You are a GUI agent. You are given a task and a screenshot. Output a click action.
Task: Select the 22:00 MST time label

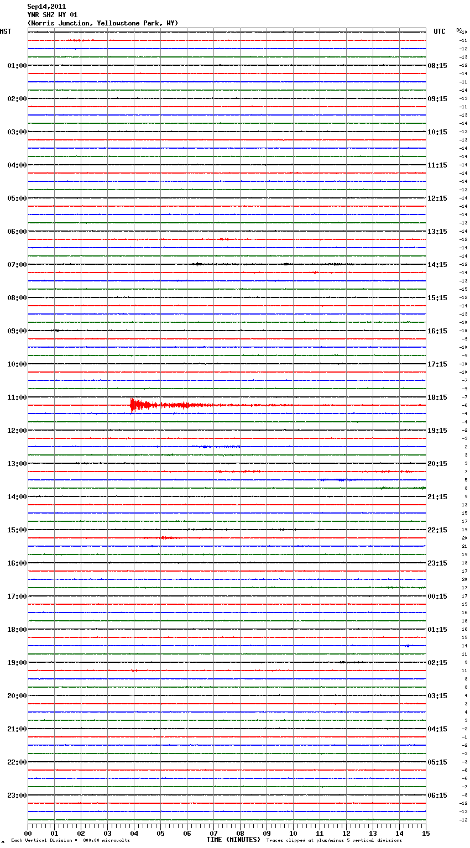(x=17, y=762)
